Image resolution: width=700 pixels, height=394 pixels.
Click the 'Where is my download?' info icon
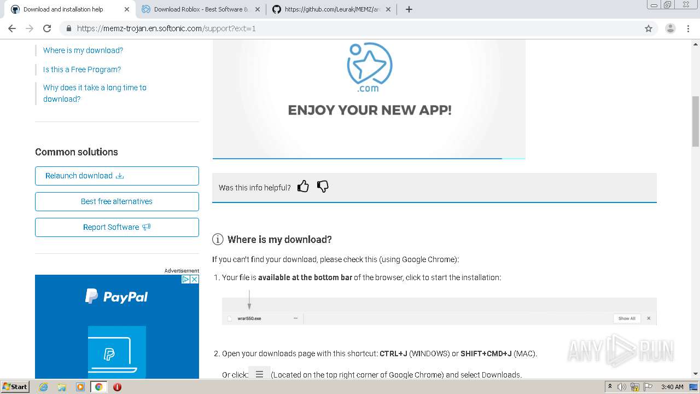tap(218, 239)
